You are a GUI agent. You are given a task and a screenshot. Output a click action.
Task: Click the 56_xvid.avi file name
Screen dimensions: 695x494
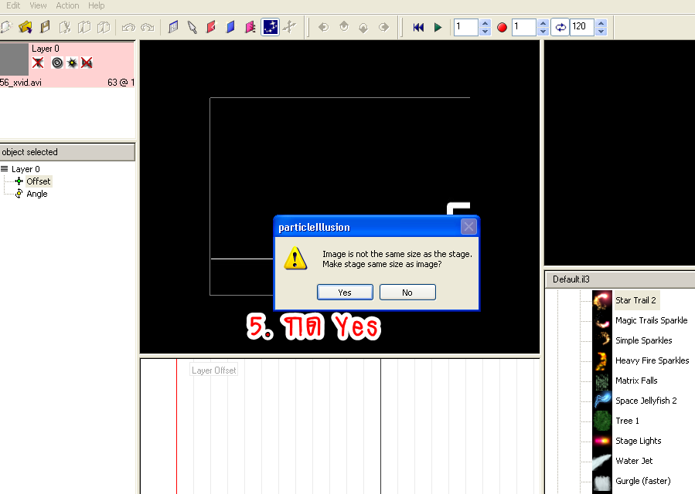tap(21, 83)
